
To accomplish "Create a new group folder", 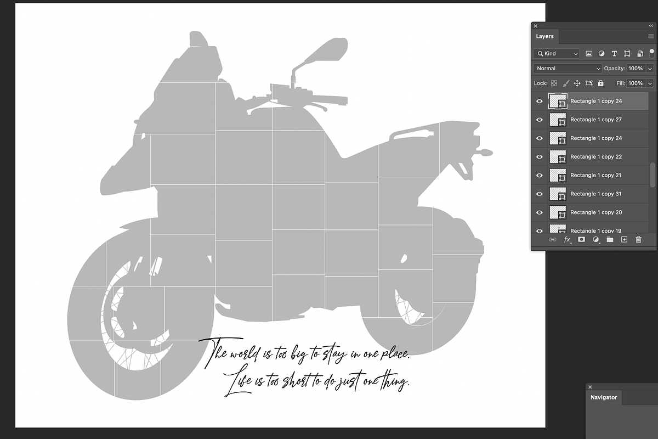I will click(610, 239).
